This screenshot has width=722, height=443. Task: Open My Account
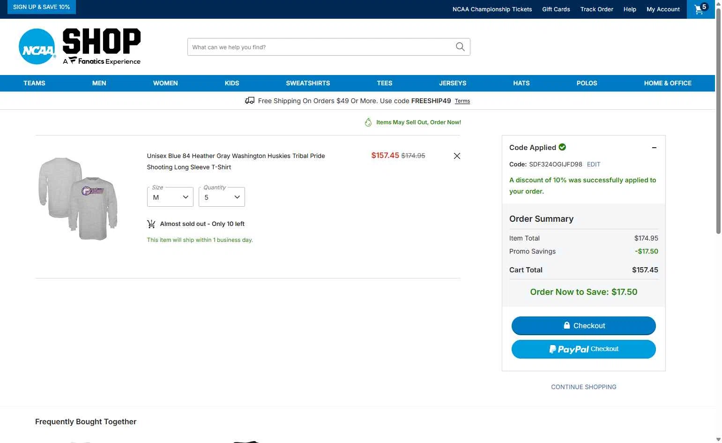663,9
